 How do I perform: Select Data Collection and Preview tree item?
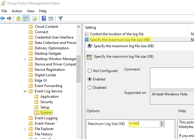pyautogui.click(x=55, y=43)
